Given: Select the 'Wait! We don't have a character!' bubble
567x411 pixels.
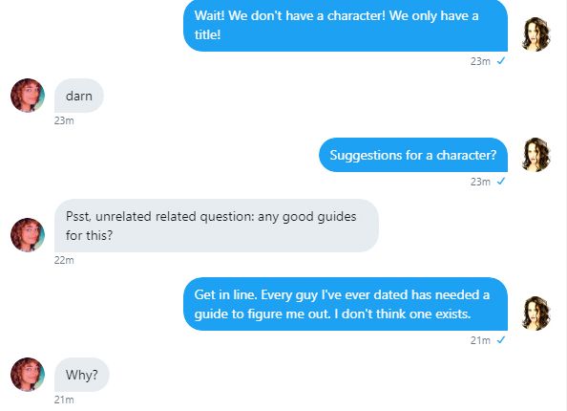Looking at the screenshot, I should tap(346, 25).
